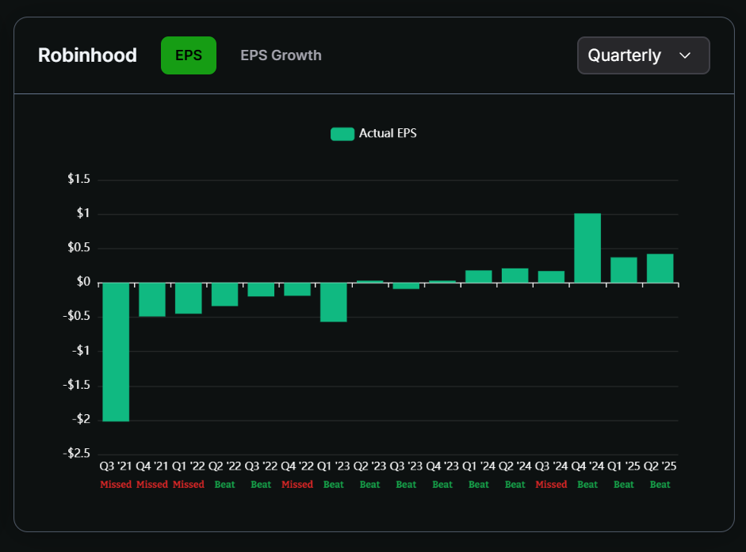Click the Q1 '24 EPS bar
The image size is (746, 552).
[x=479, y=276]
